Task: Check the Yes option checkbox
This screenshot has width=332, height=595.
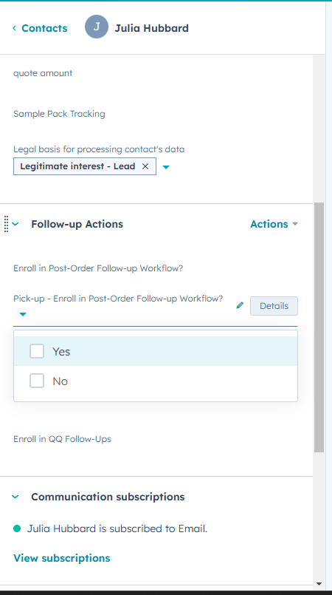Action: (x=37, y=351)
